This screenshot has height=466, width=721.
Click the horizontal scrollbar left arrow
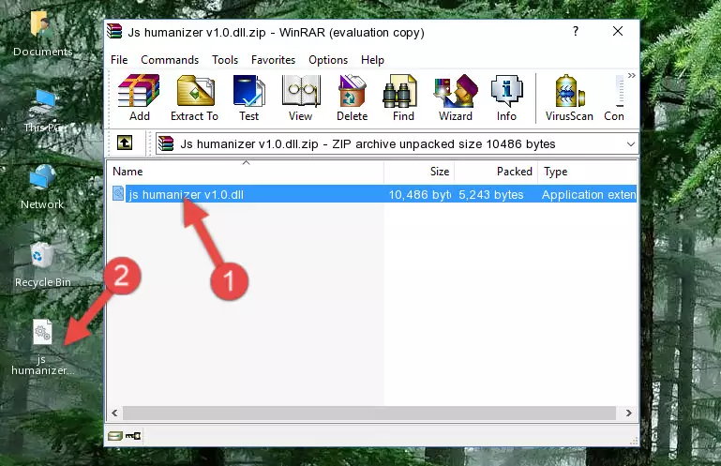coord(114,413)
